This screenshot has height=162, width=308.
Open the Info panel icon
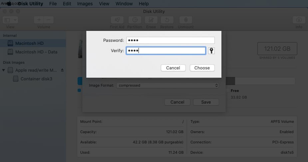point(299,20)
